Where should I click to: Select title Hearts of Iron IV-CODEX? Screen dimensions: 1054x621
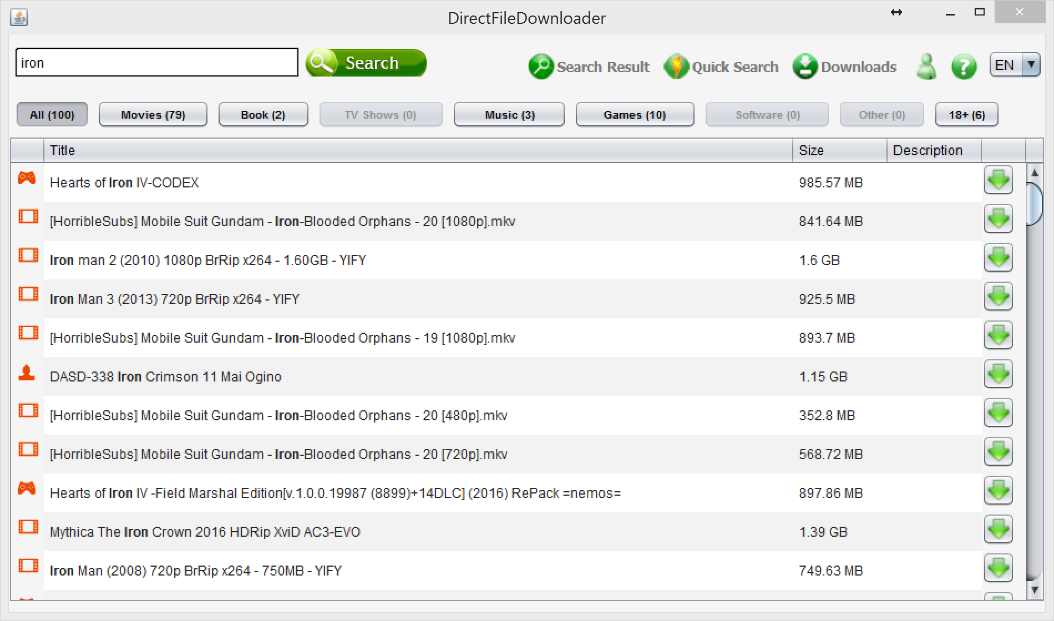point(124,182)
